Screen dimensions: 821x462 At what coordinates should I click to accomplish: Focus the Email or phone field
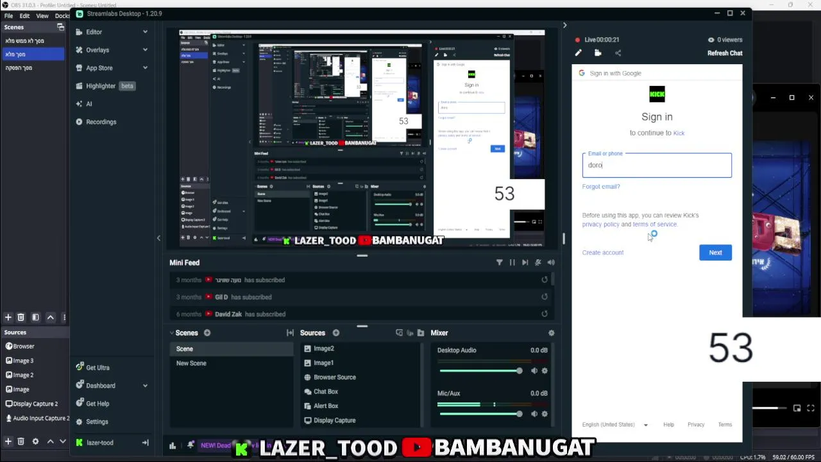tap(657, 166)
